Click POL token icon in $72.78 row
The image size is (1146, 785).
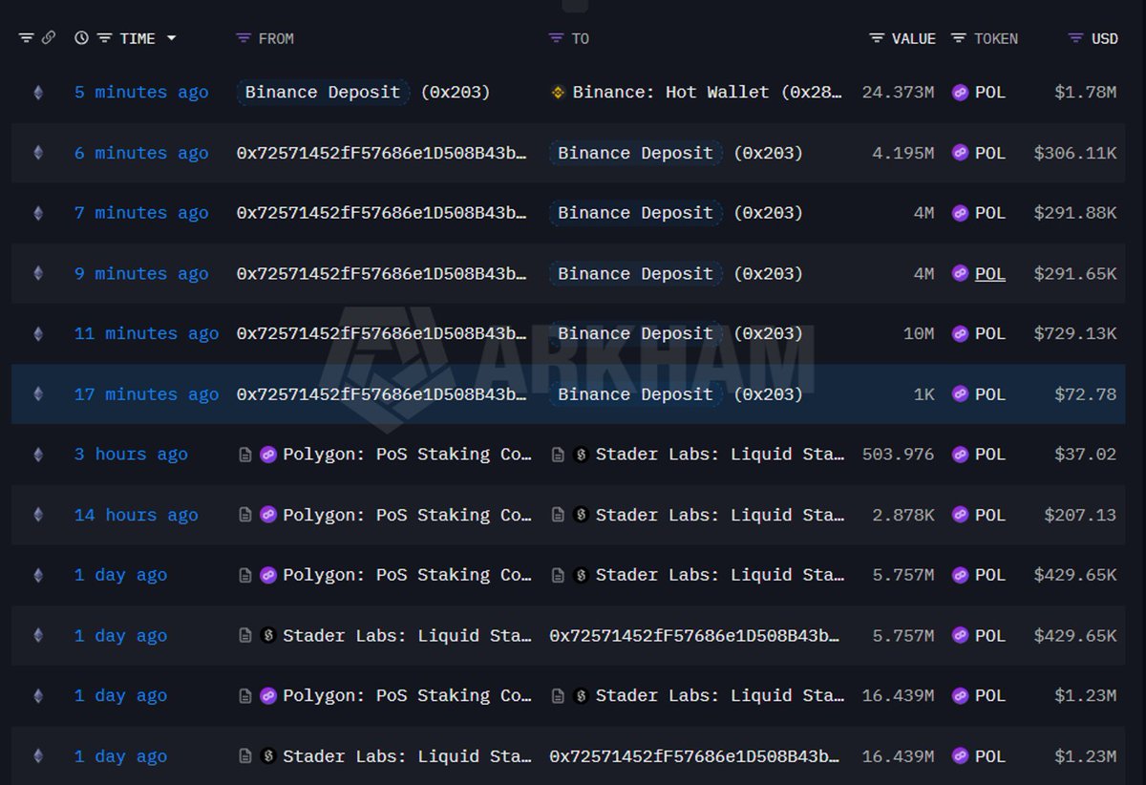960,393
